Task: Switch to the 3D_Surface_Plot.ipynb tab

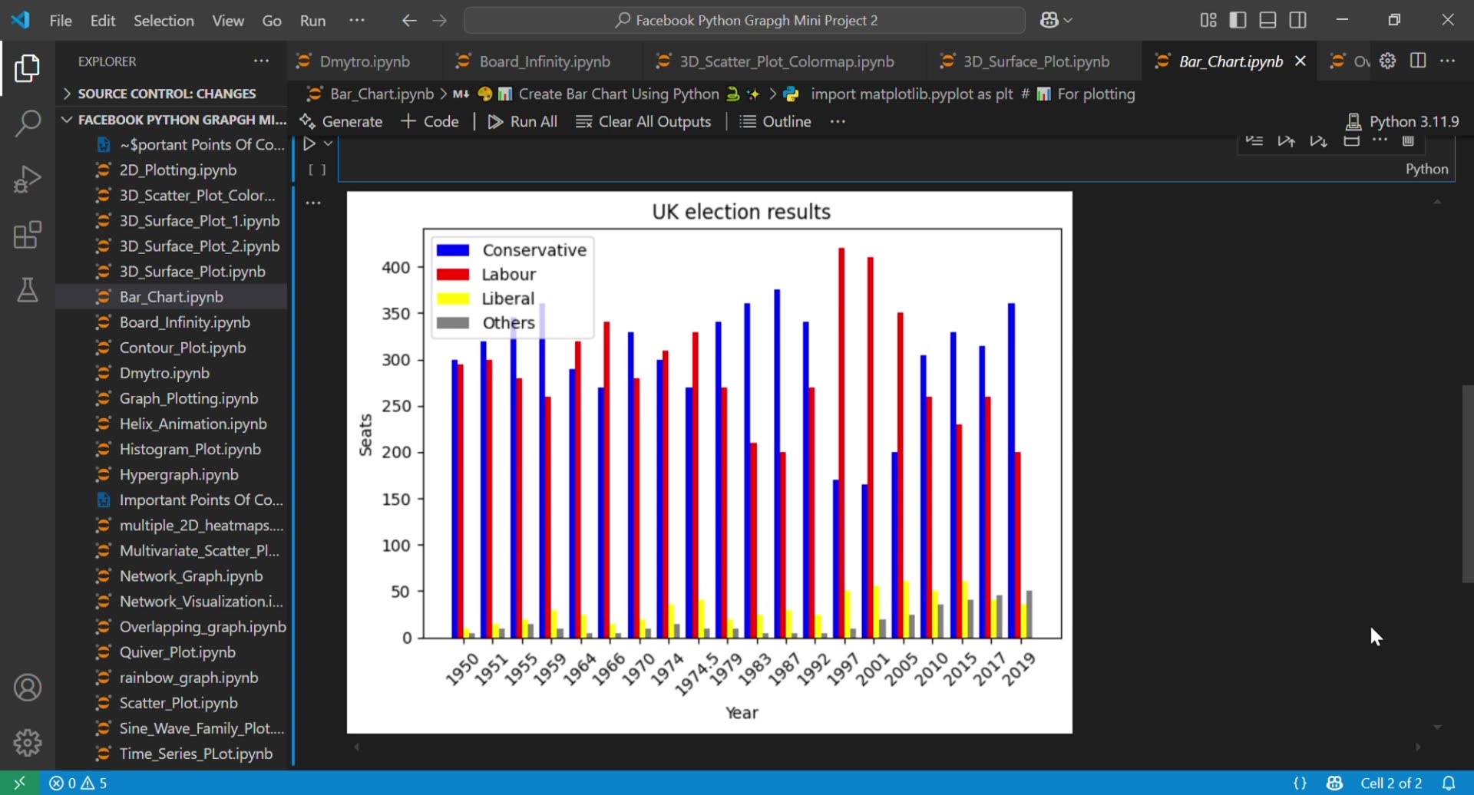Action: (1035, 61)
